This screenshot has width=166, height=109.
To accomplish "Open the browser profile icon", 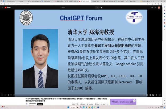I will [161, 4].
